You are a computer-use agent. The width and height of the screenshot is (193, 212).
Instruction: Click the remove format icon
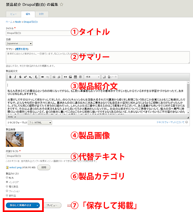(x=36, y=77)
